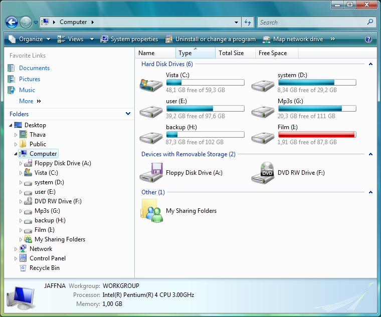This screenshot has height=317, width=381.
Task: Collapse Devices with Removable Storage group
Action: 370,154
